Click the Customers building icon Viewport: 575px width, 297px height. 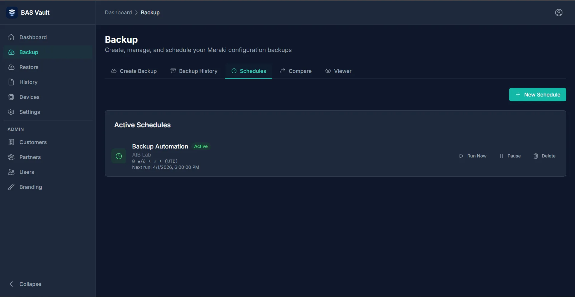click(x=11, y=142)
